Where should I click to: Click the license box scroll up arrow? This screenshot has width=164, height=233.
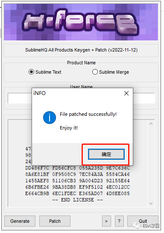point(151,124)
